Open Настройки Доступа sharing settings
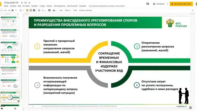Screen dimensions: 197x111 (x=181, y=4)
